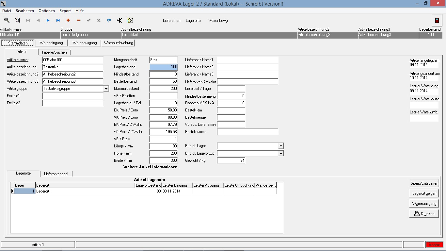Delete record with minus icon

pos(79,20)
